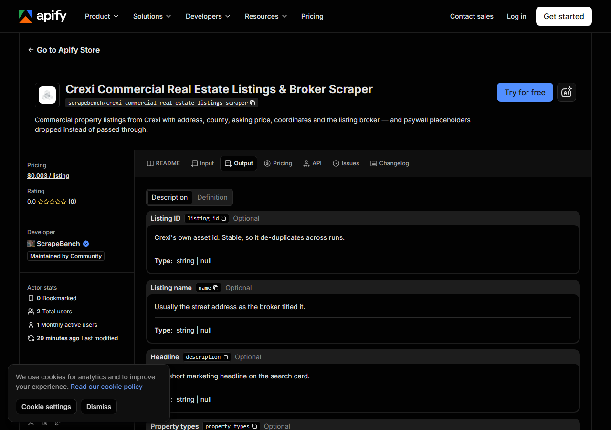Viewport: 611px width, 430px height.
Task: Go to Pricing in top navigation
Action: point(312,16)
